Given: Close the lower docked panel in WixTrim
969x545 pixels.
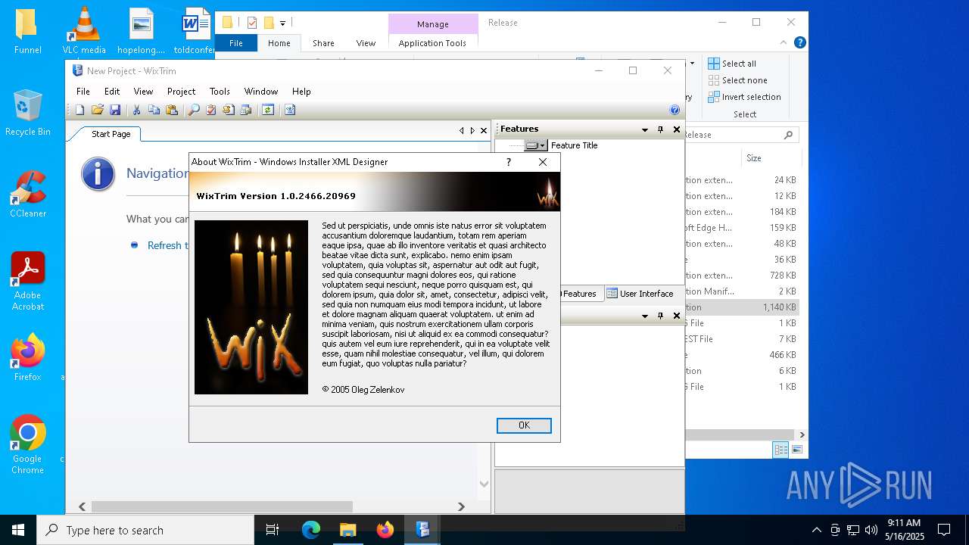Looking at the screenshot, I should click(677, 316).
